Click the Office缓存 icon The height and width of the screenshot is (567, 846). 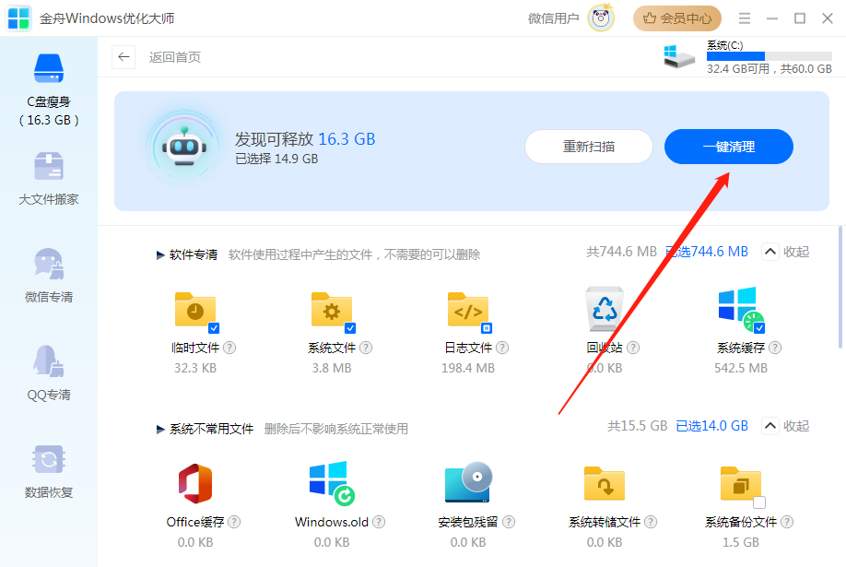tap(195, 483)
